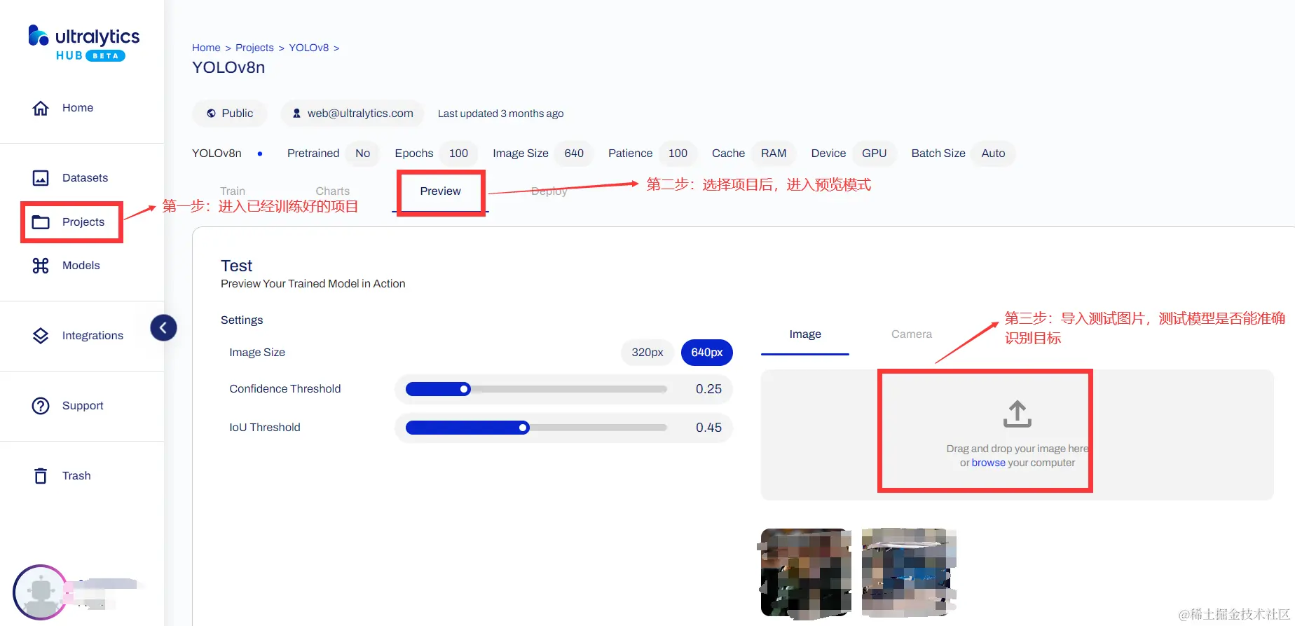Click the Device value GPU chip

pyautogui.click(x=874, y=154)
